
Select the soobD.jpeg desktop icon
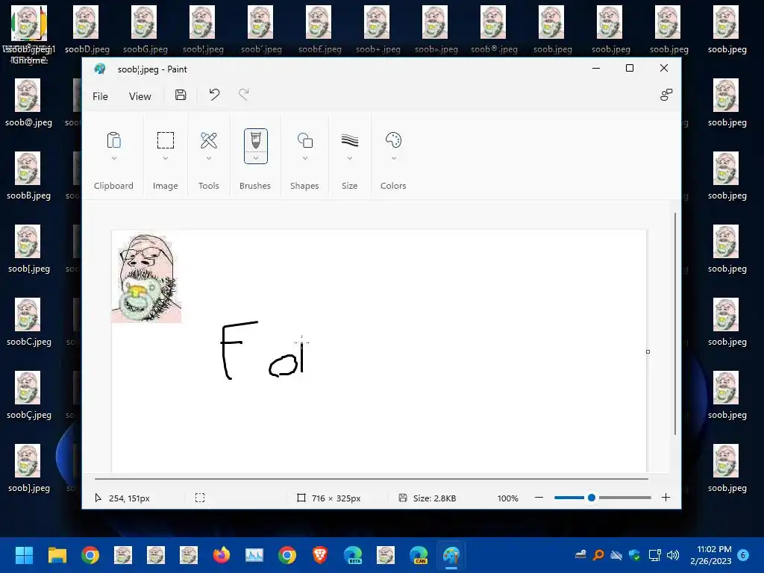tap(87, 29)
